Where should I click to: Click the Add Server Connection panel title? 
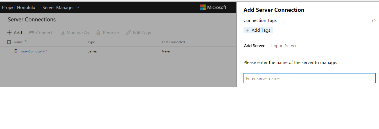[x=274, y=10]
